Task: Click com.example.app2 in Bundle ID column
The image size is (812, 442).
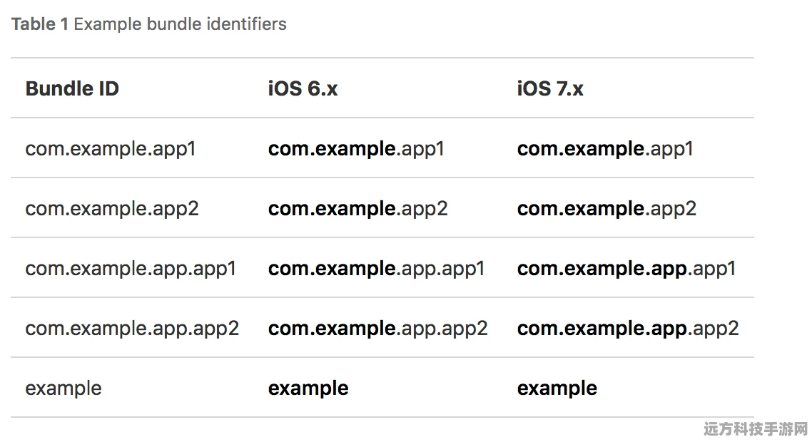Action: pos(112,209)
